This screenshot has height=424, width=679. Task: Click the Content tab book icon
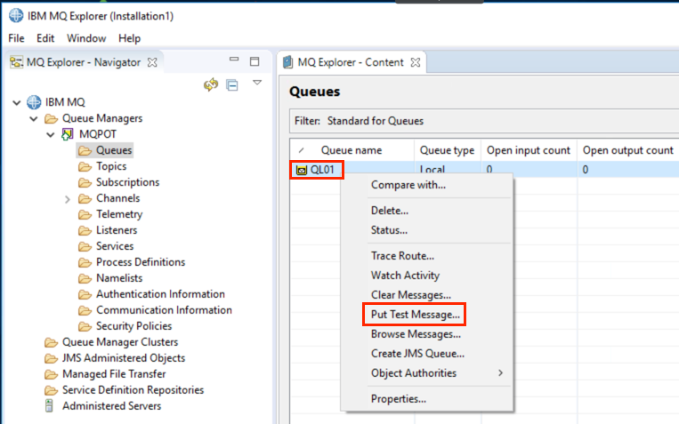288,62
